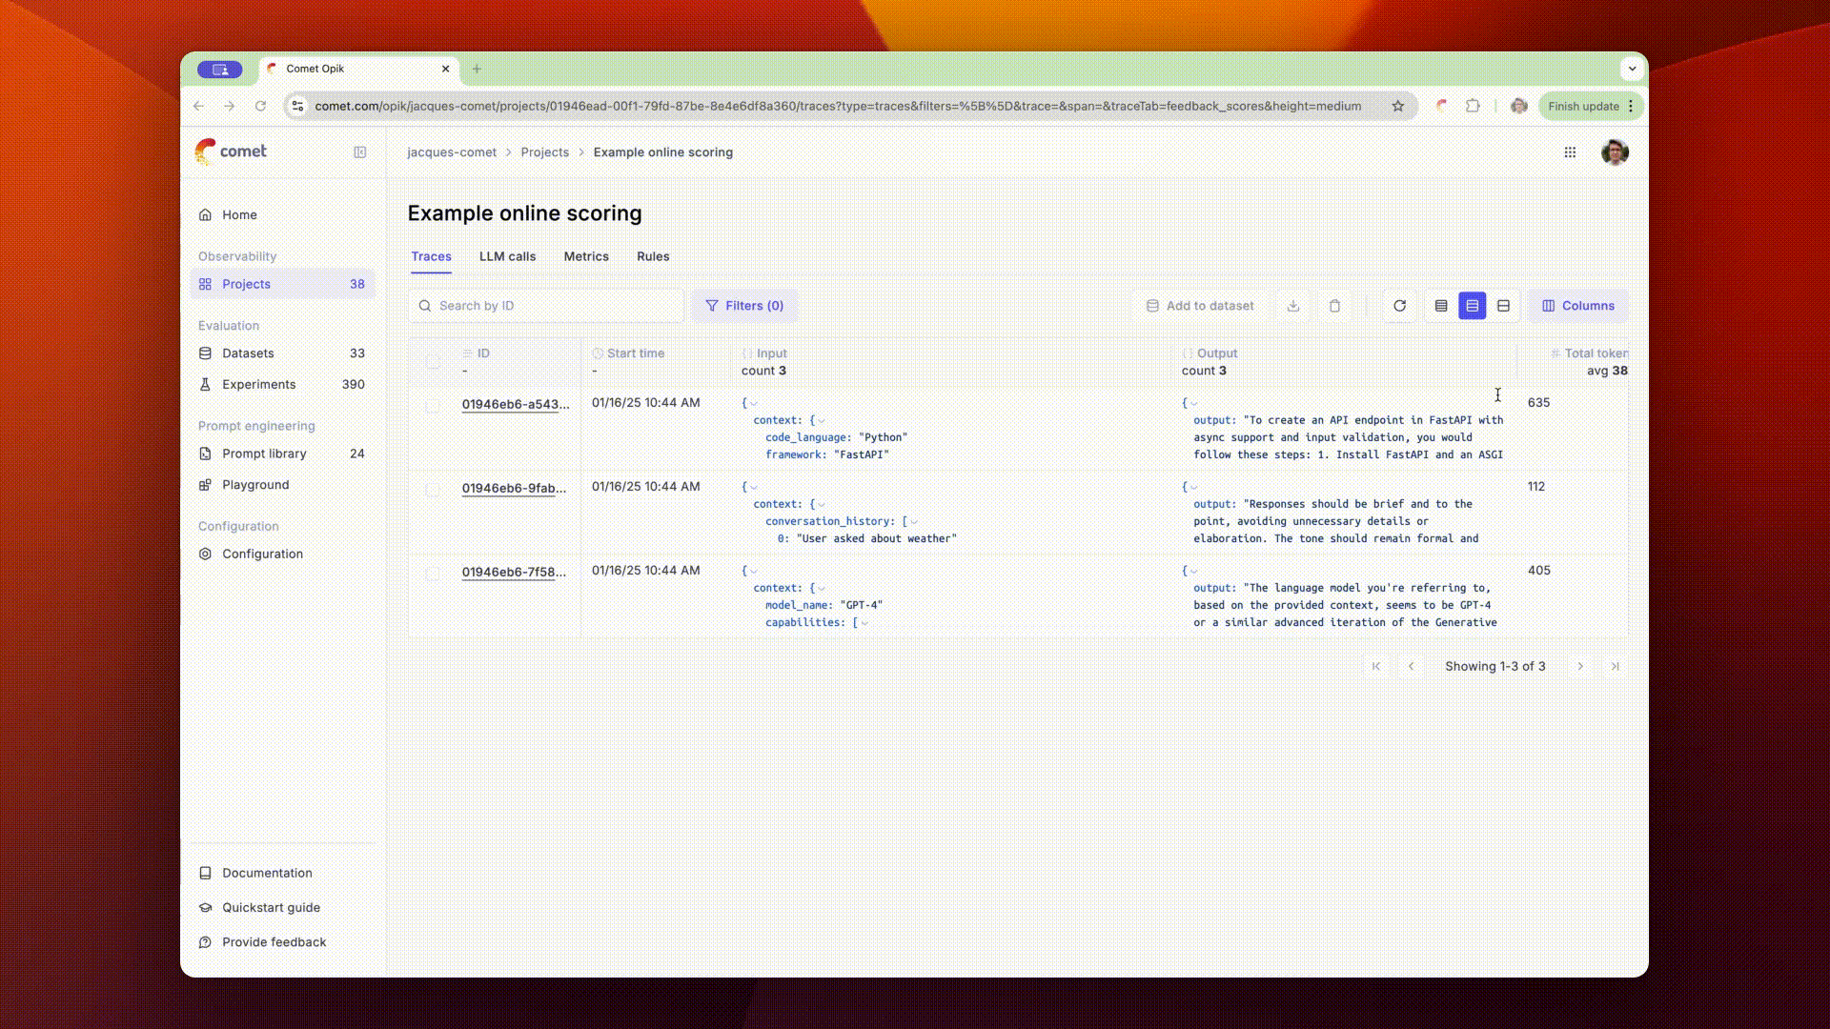Open the apps grid icon
This screenshot has width=1830, height=1029.
click(x=1570, y=152)
